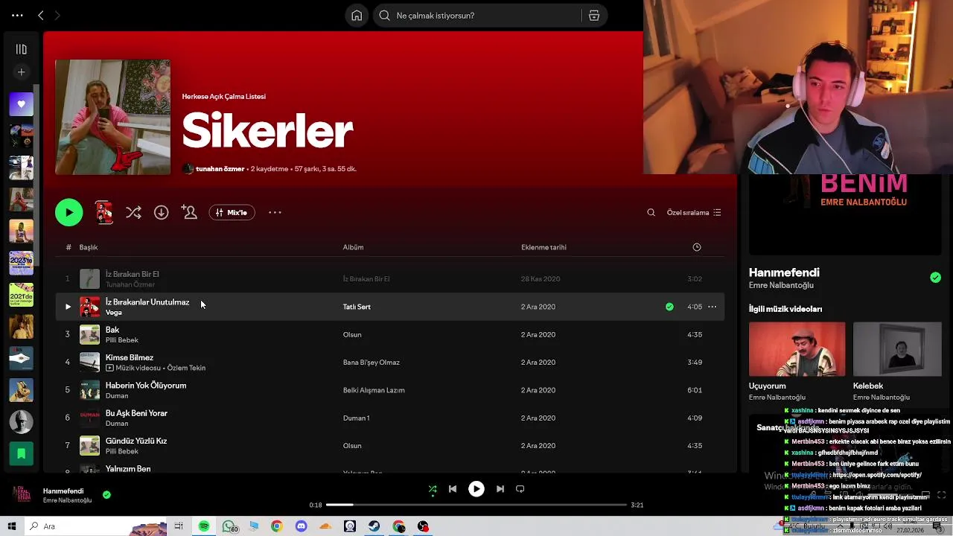Toggle repeat in the player bar
Viewport: 953px width, 536px height.
click(520, 489)
